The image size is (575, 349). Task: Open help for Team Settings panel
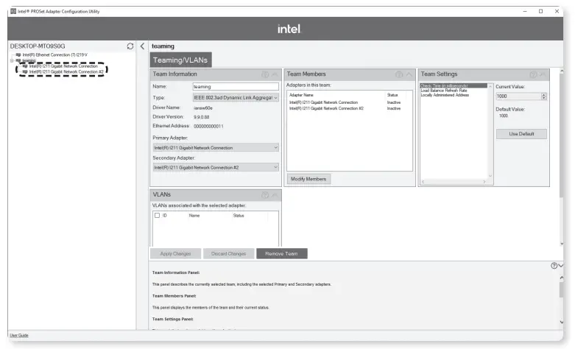(533, 74)
